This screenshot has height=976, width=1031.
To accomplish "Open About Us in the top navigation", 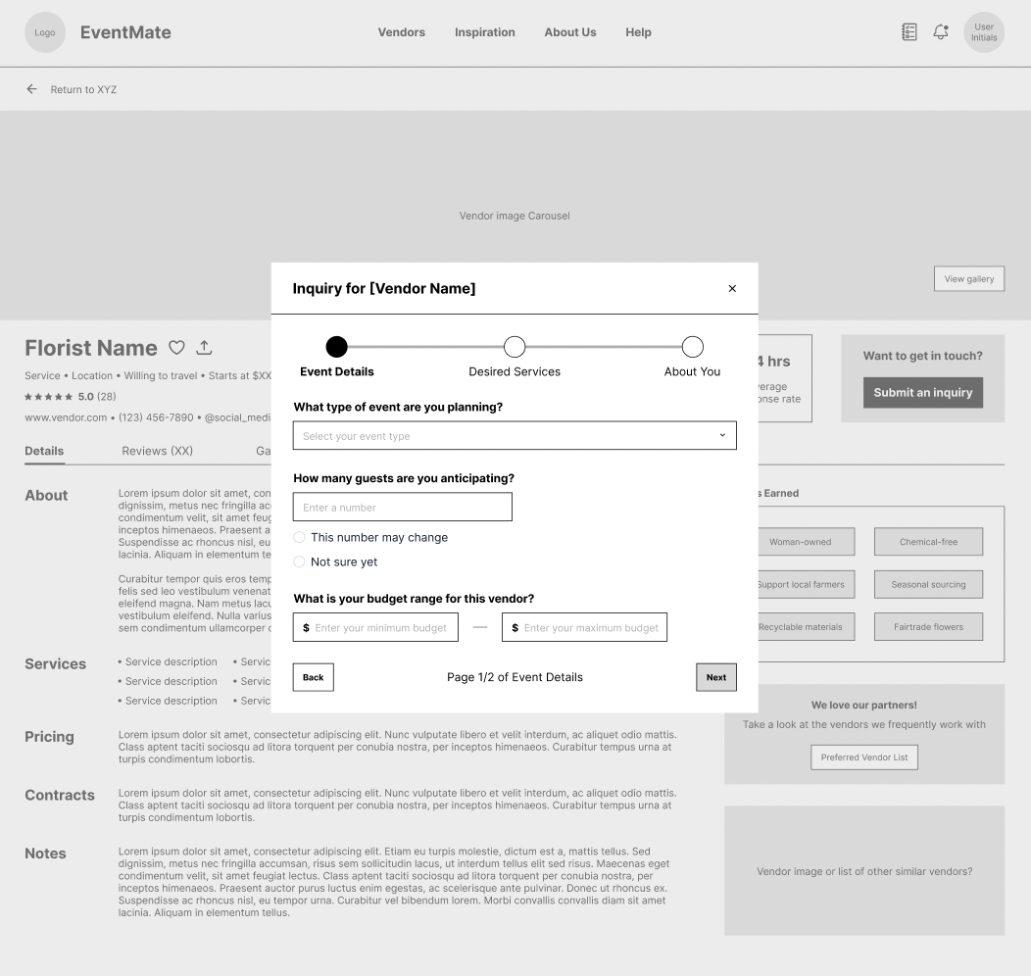I will coord(570,32).
